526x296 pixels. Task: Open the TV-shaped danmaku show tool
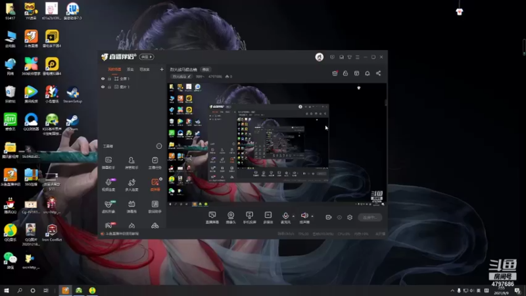131,207
